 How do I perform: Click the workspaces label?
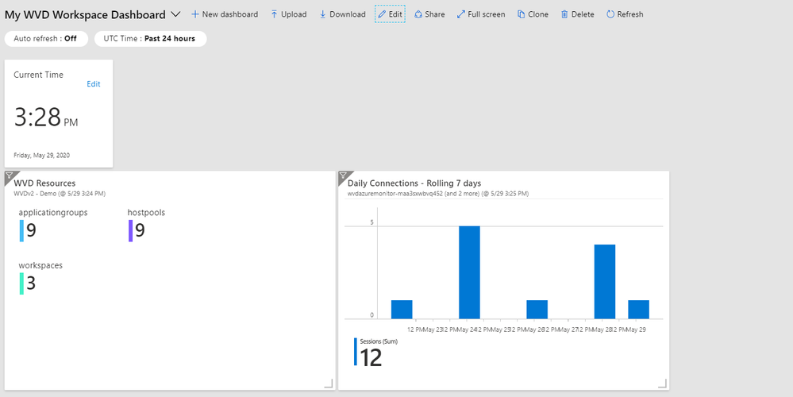point(40,265)
